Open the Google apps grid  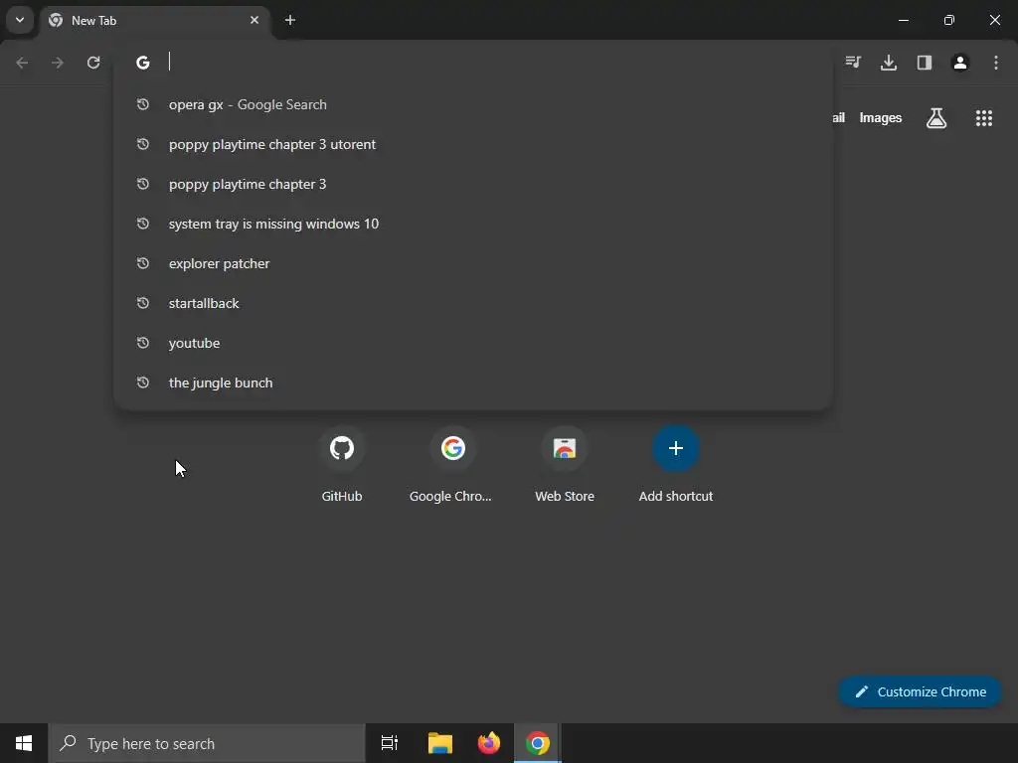point(984,118)
